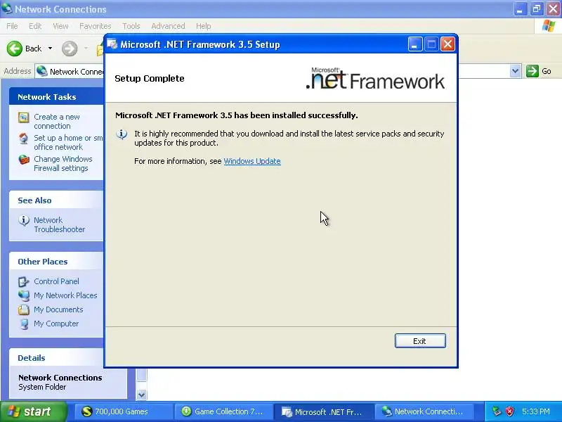Open the Favorites menu in Network Connections
The width and height of the screenshot is (562, 422).
[96, 26]
